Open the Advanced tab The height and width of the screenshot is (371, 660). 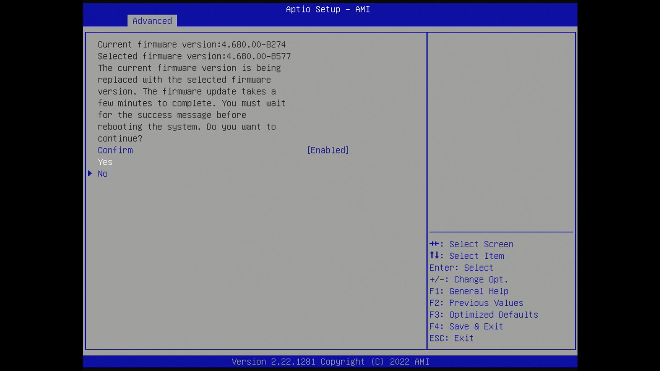point(152,21)
